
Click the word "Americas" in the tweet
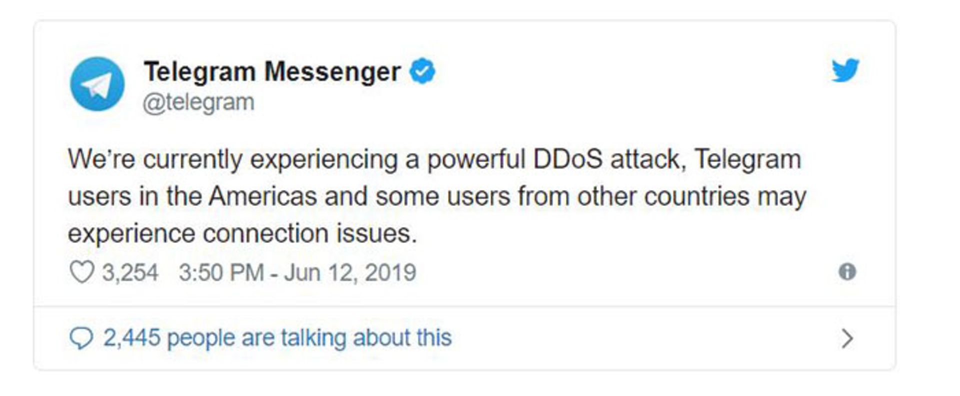(263, 196)
